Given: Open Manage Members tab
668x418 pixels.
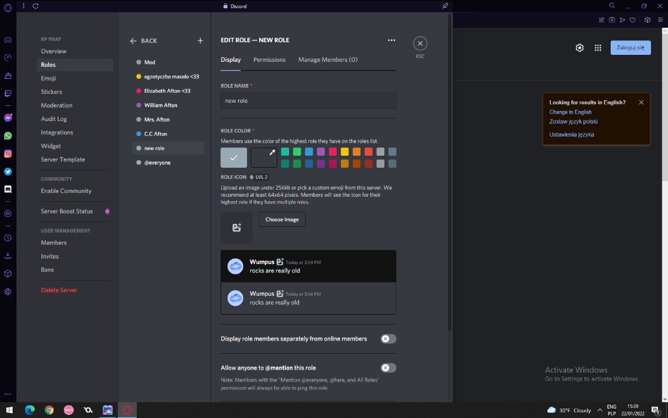Looking at the screenshot, I should click(328, 60).
